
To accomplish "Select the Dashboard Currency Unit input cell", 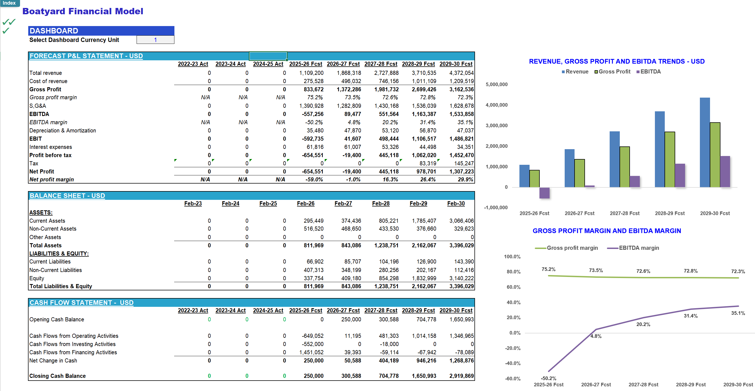I will click(155, 40).
